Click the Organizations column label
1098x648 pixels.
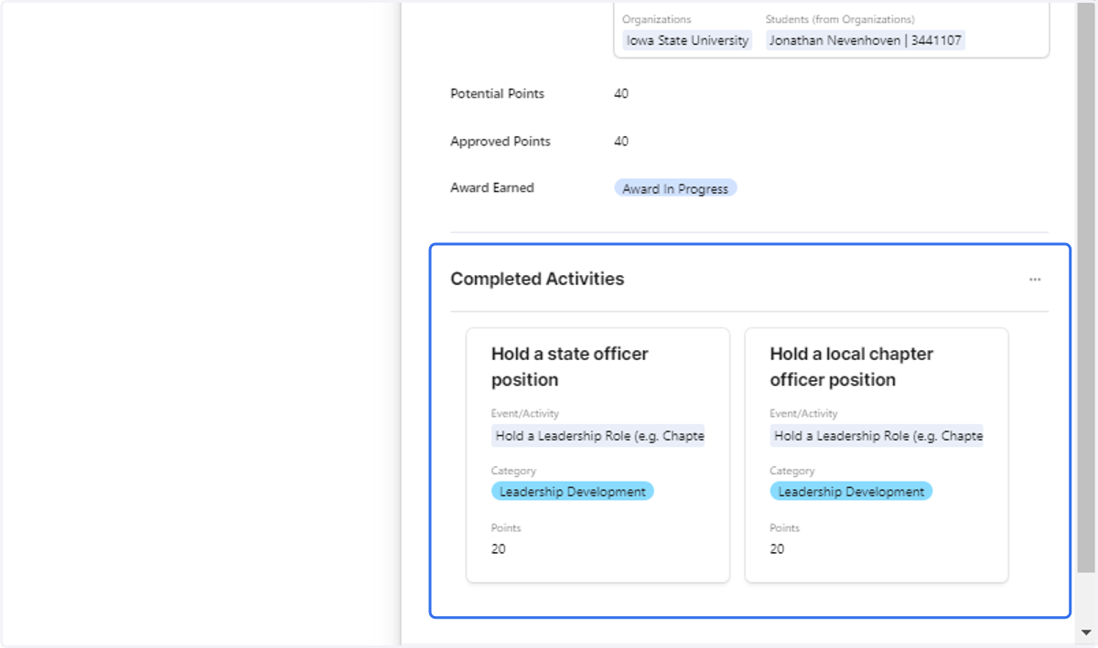coord(657,19)
